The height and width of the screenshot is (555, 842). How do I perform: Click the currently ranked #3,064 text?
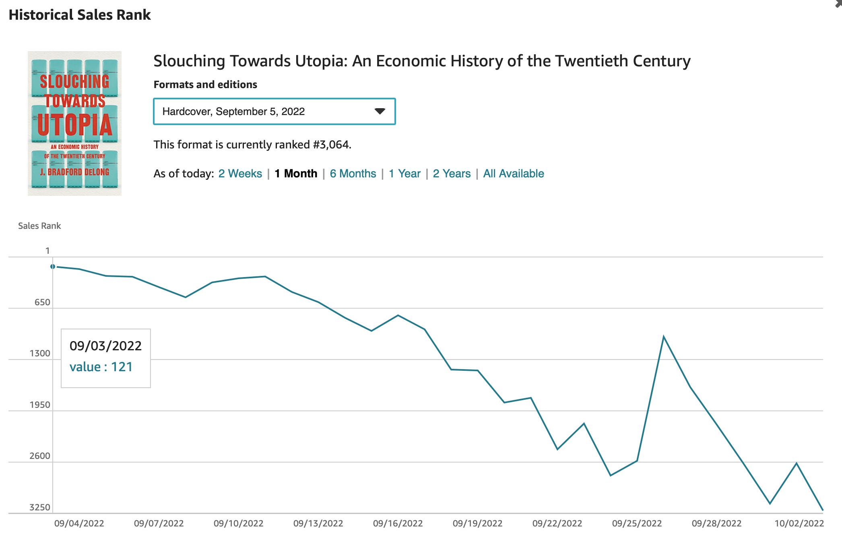tap(252, 145)
